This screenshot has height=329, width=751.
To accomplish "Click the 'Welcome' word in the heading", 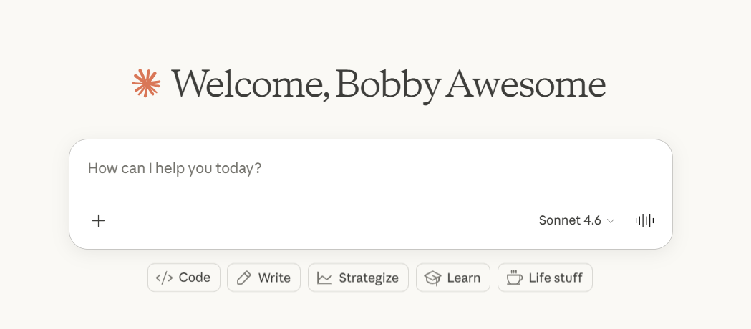I will (246, 84).
